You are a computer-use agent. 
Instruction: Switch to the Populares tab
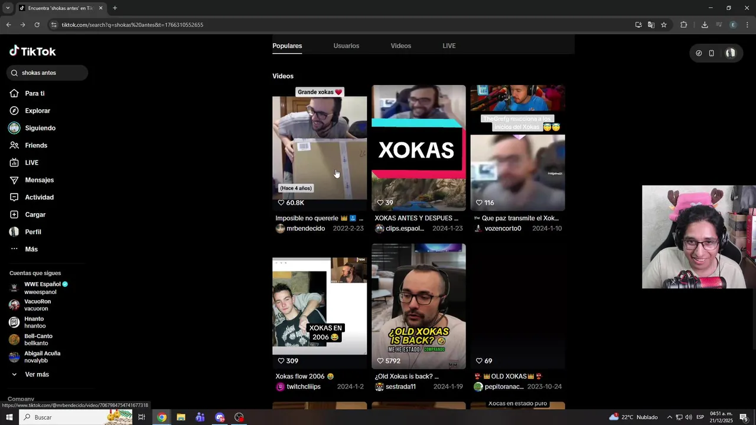[x=287, y=45]
